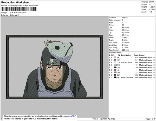Click the height value '4.53 in'
The height and width of the screenshot is (121, 156).
(152, 7)
